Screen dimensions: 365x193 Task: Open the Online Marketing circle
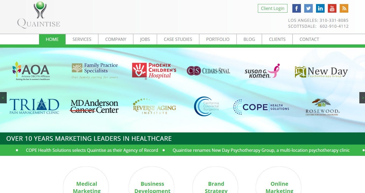[x=279, y=180]
